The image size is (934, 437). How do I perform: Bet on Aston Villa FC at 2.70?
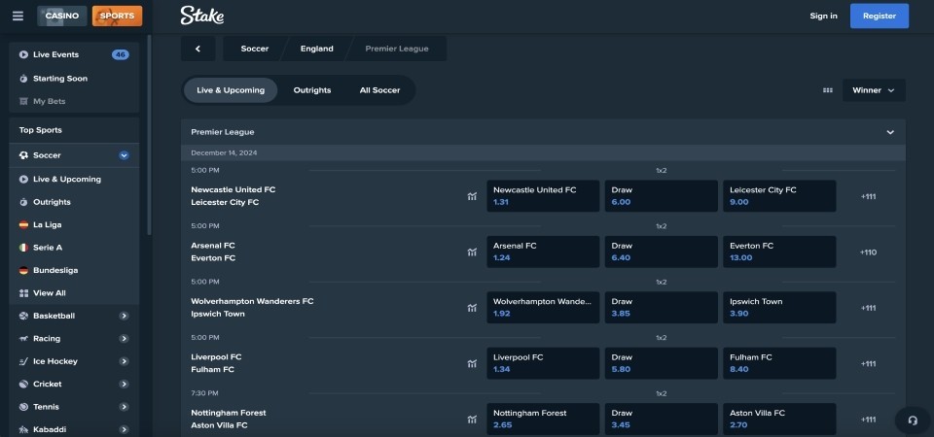(779, 420)
